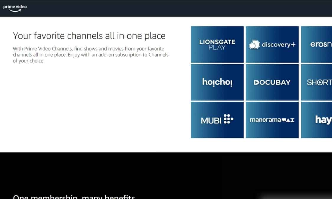Screen dimensions: 332x199
Task: Open the Lionsgate Play channel tile
Action: tap(217, 45)
